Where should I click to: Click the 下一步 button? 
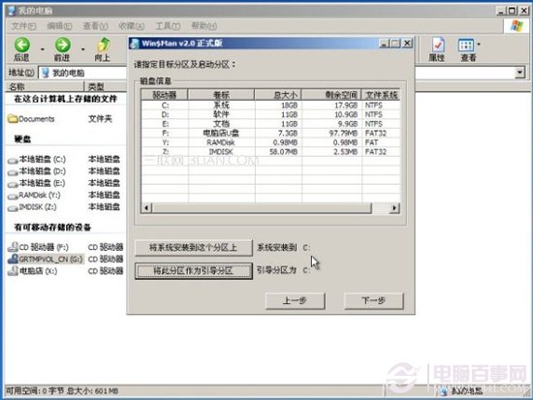click(373, 301)
